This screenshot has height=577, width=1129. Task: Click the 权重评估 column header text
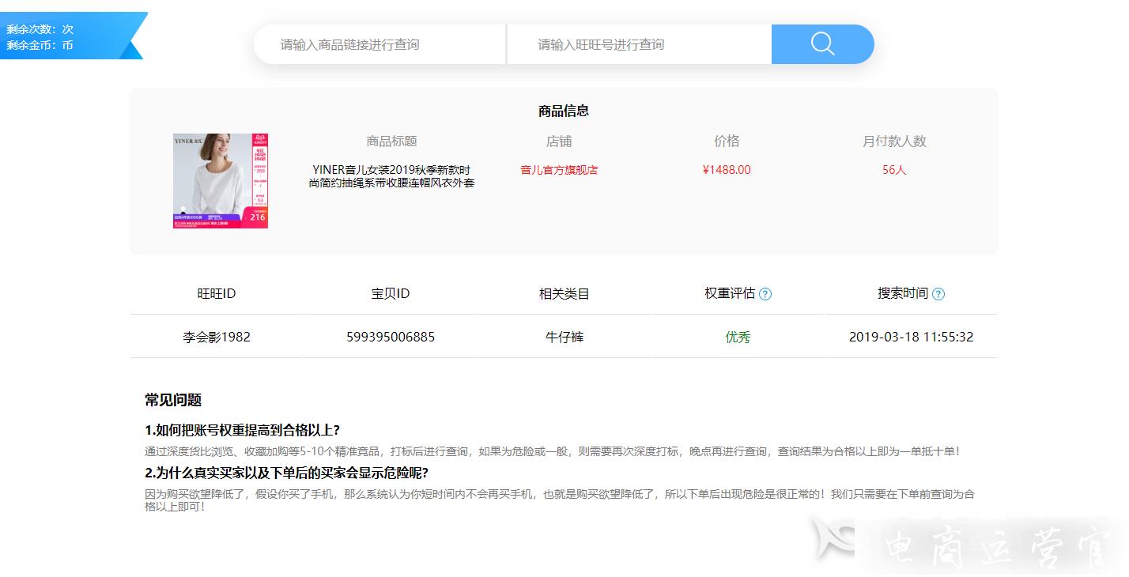click(730, 293)
